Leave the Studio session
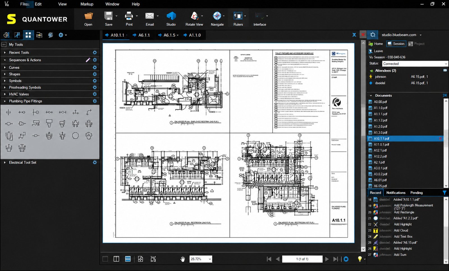The height and width of the screenshot is (271, 449). (376, 51)
